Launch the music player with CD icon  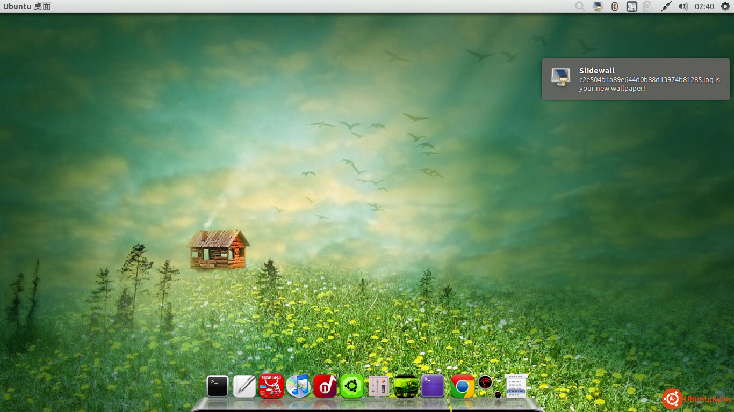298,386
